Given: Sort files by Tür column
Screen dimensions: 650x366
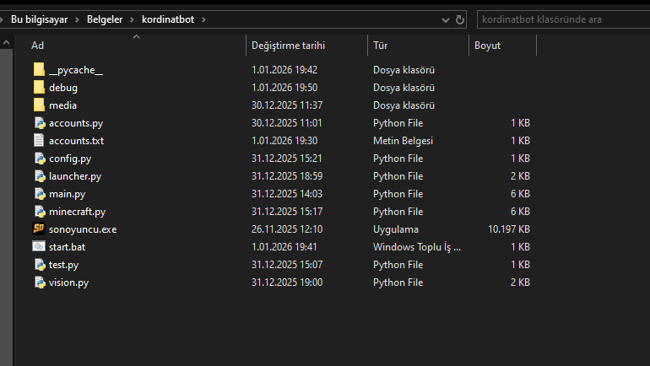Looking at the screenshot, I should click(380, 46).
